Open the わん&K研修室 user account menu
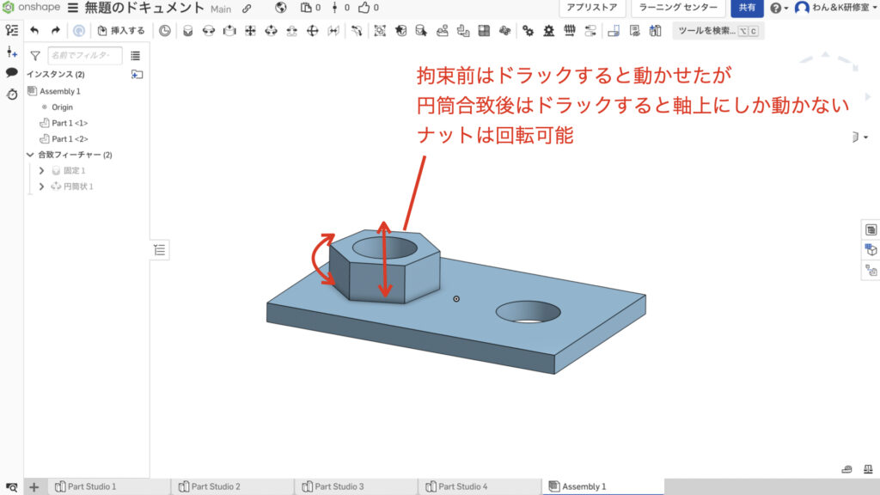The height and width of the screenshot is (495, 880). pos(836,8)
